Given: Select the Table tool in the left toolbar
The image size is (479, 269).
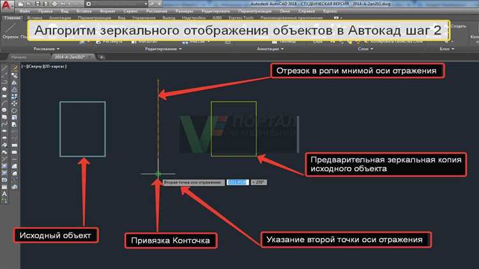Looking at the screenshot, I should [4, 187].
